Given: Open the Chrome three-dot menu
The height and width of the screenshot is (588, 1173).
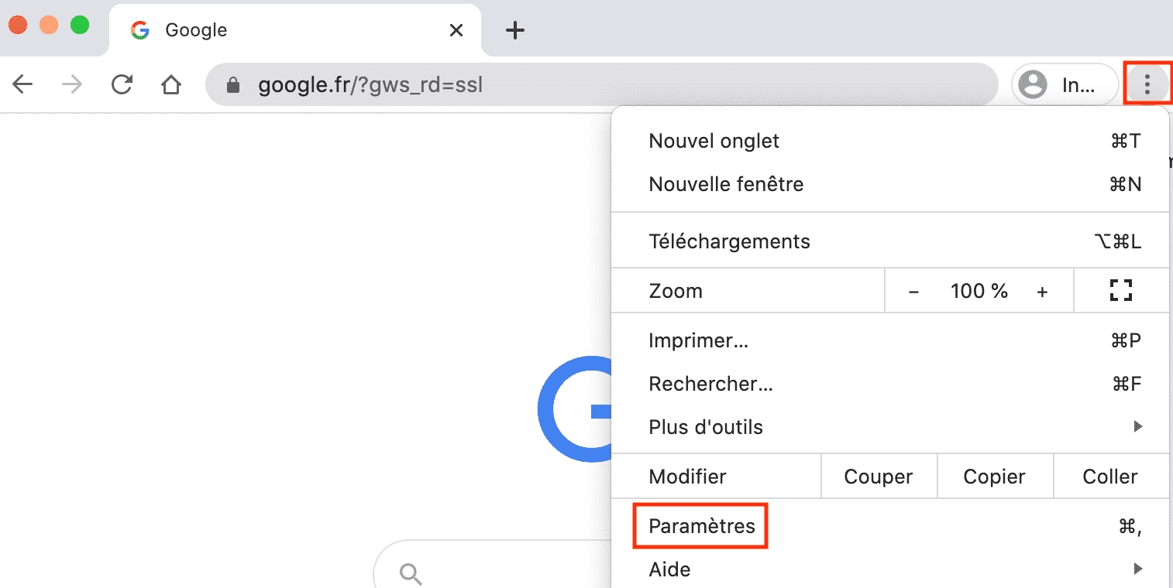Looking at the screenshot, I should (1147, 84).
